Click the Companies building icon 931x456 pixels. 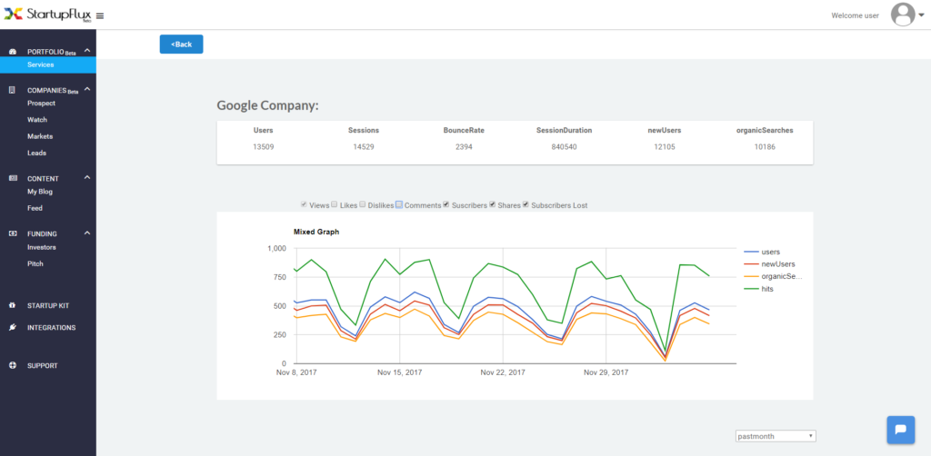(13, 90)
